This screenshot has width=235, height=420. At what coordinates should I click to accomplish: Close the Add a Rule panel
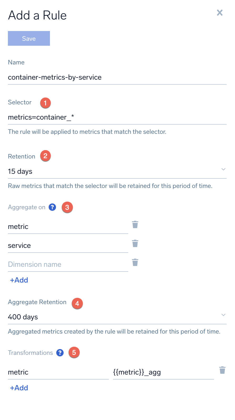click(x=220, y=13)
